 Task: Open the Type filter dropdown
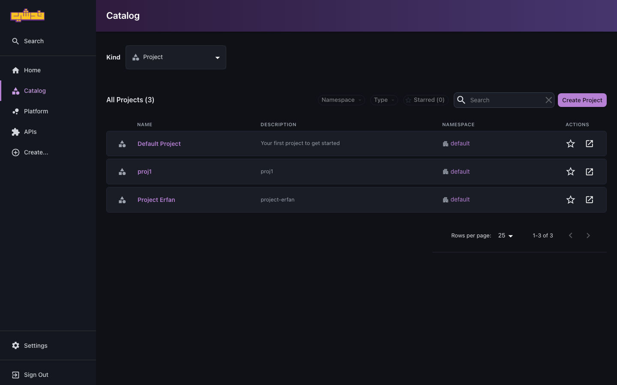pos(384,100)
